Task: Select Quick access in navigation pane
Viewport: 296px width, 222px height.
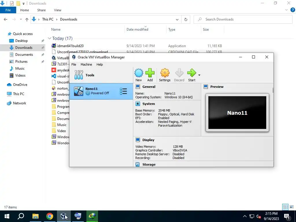Action: point(23,34)
